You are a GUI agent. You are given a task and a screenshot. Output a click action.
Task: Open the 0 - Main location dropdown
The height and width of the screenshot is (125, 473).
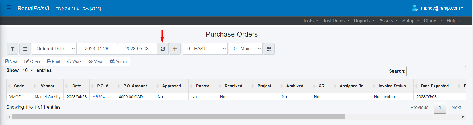coord(246,49)
